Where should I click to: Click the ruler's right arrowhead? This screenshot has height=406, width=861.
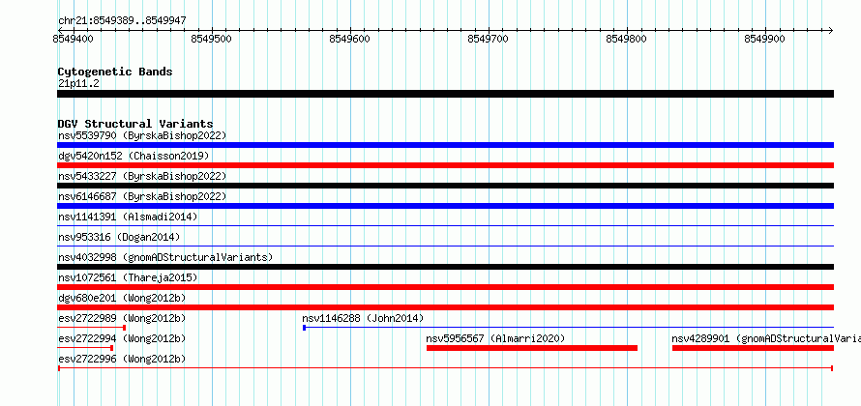(830, 30)
